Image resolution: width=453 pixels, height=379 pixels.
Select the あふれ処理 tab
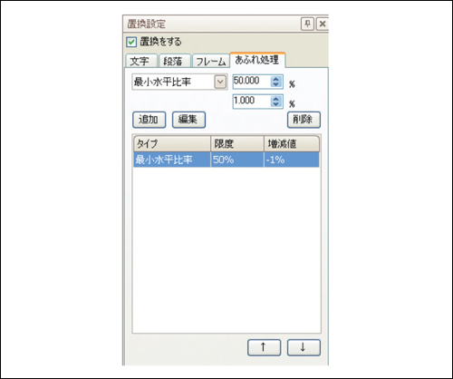click(257, 60)
